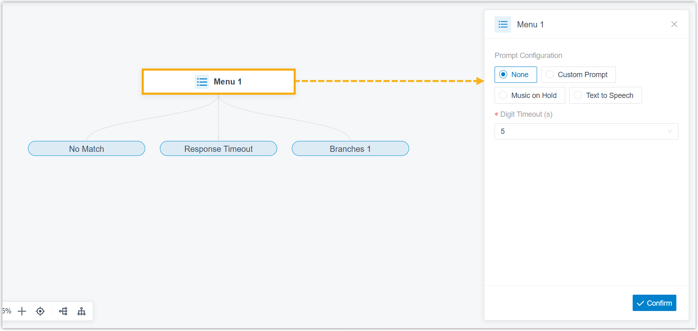Open the Digit Timeout dropdown
Screen dimensions: 698x331
pos(586,131)
